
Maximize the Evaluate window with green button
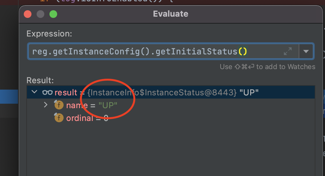[x=53, y=14]
